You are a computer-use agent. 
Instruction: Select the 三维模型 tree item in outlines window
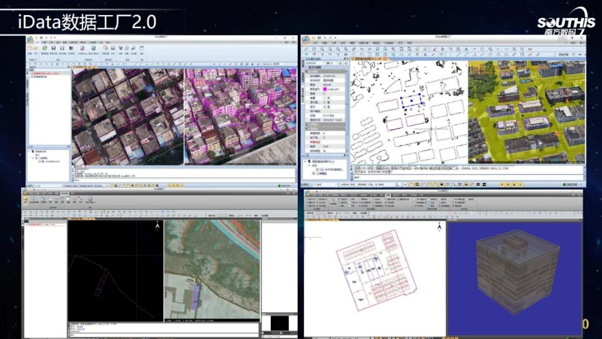pyautogui.click(x=322, y=173)
